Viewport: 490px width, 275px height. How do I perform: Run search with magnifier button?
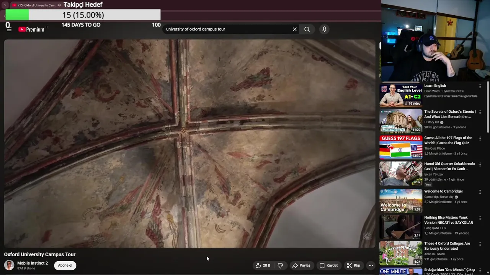click(307, 29)
